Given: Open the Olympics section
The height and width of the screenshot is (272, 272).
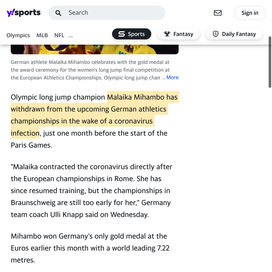Looking at the screenshot, I should [x=18, y=35].
